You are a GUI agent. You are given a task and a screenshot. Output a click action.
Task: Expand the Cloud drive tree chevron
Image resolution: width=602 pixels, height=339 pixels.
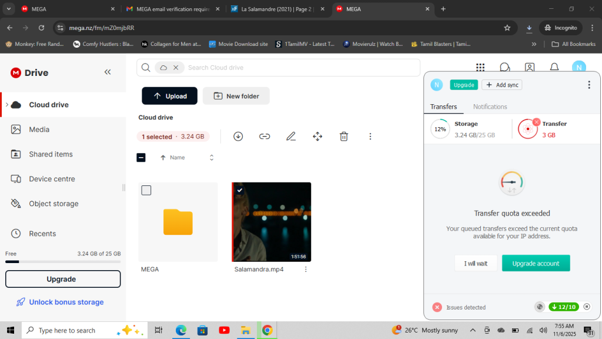click(6, 105)
